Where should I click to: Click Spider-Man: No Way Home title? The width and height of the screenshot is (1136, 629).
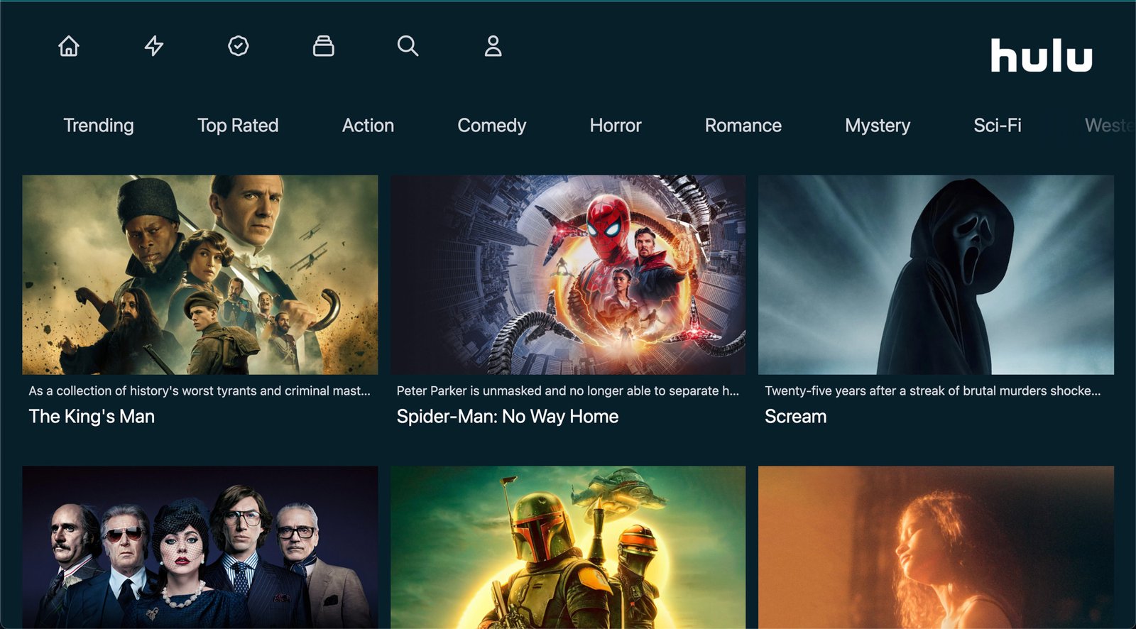(x=508, y=417)
